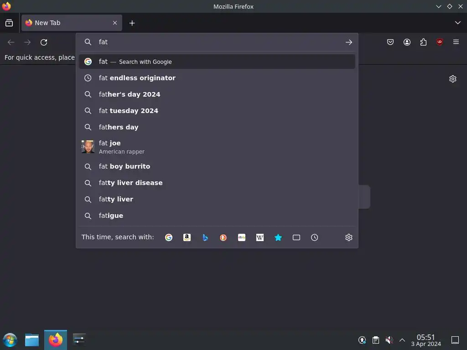The width and height of the screenshot is (467, 350).
Task: Open Save to Pocket button
Action: [x=390, y=42]
